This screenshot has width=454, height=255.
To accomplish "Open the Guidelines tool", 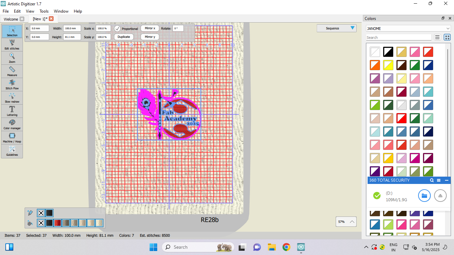I will [x=12, y=151].
